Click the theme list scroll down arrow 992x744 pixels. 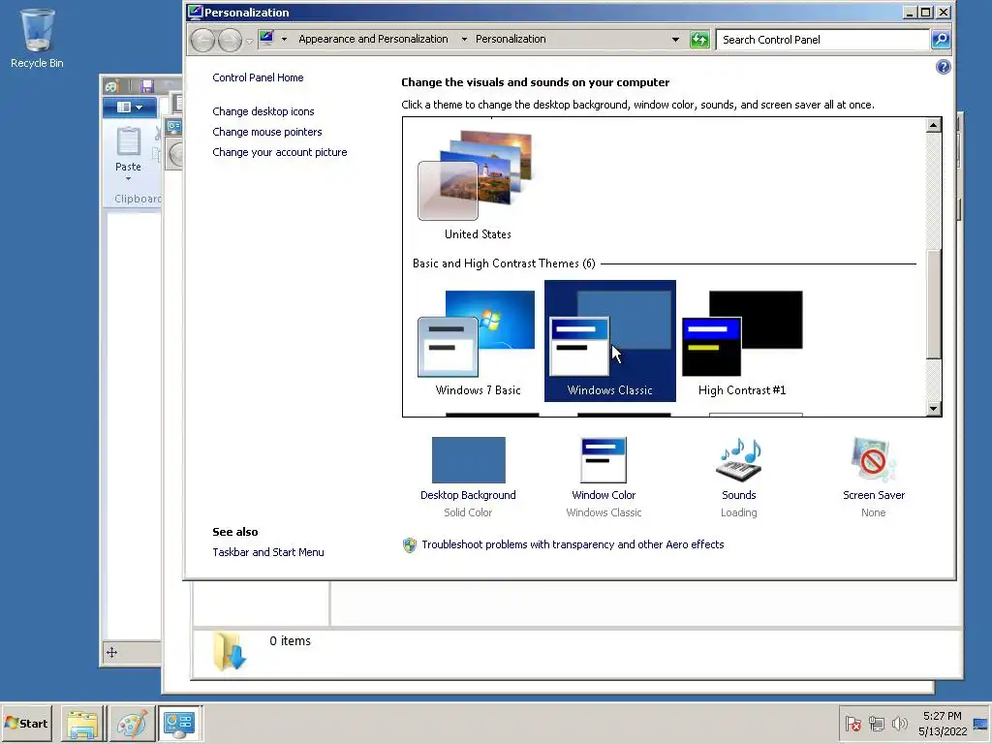(934, 408)
